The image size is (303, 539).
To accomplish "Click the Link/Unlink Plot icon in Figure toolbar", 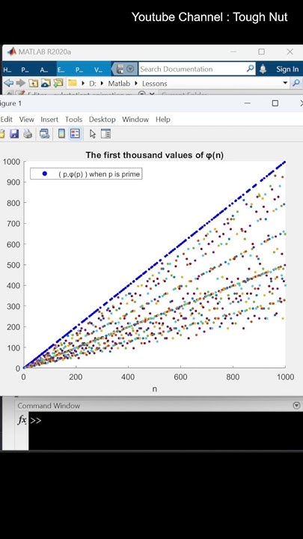I will tap(44, 134).
